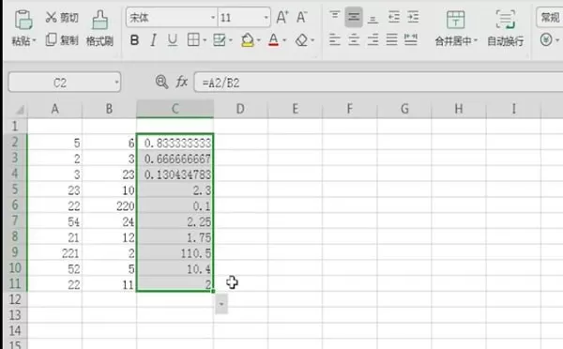Image resolution: width=563 pixels, height=349 pixels.
Task: Toggle vertical middle alignment
Action: pos(354,17)
